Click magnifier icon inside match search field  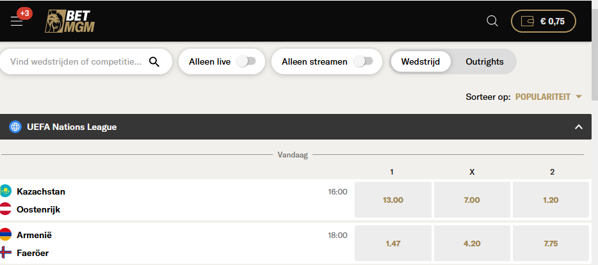(x=154, y=62)
